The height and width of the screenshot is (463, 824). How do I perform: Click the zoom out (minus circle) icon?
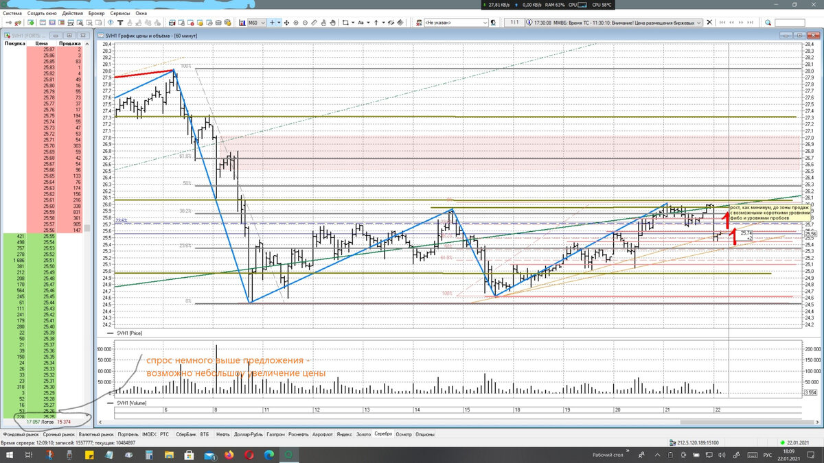tap(304, 23)
